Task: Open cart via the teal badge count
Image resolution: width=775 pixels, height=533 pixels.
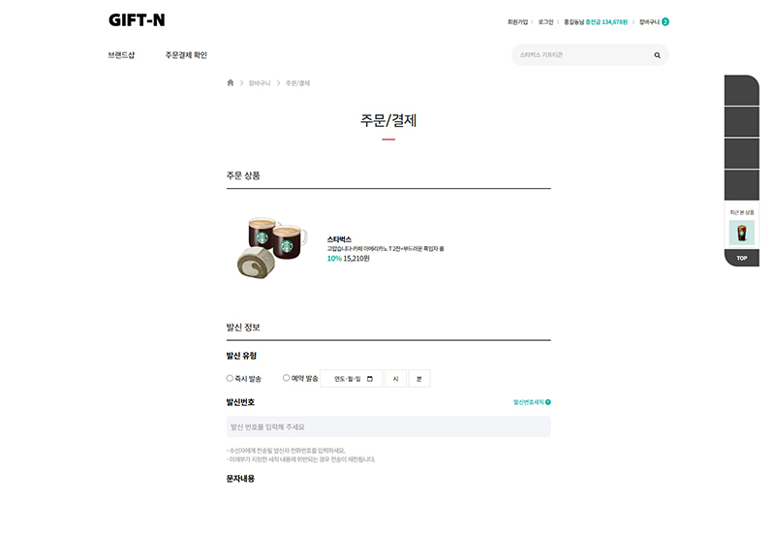Action: click(666, 21)
